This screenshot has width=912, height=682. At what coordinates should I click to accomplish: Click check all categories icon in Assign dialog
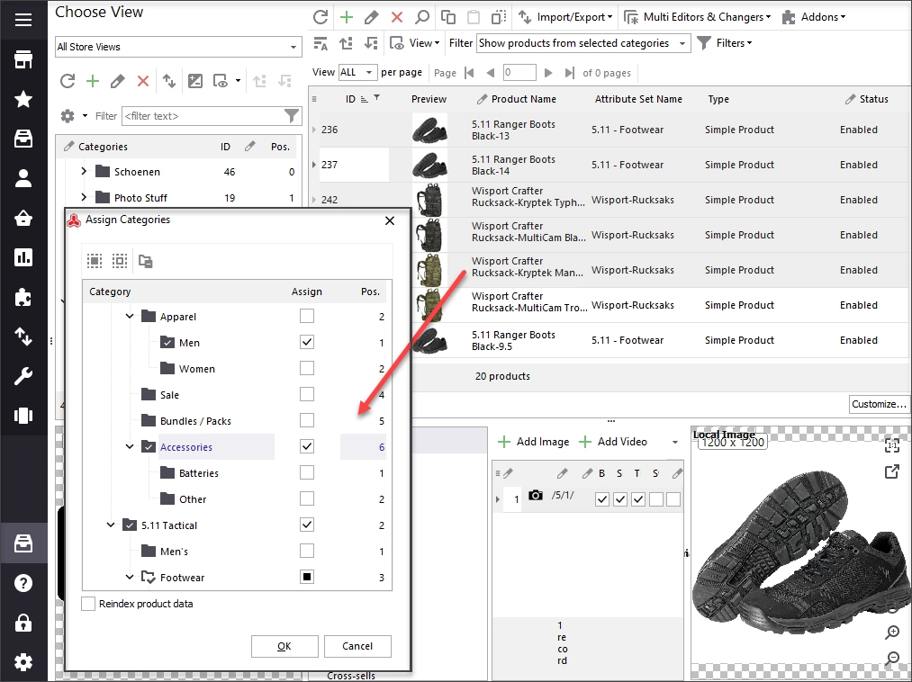pos(95,261)
